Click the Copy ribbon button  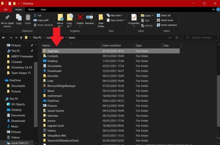(x=19, y=20)
